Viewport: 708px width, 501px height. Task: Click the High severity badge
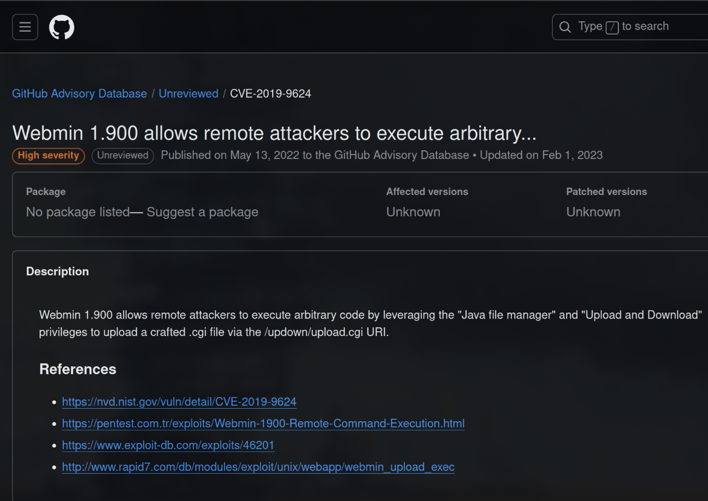(x=49, y=156)
